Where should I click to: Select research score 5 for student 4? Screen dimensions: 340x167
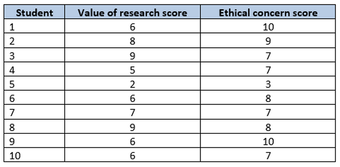click(133, 70)
